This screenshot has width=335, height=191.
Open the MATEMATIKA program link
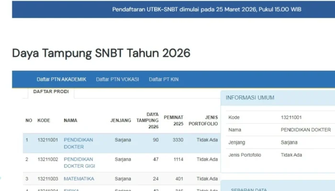(x=79, y=179)
